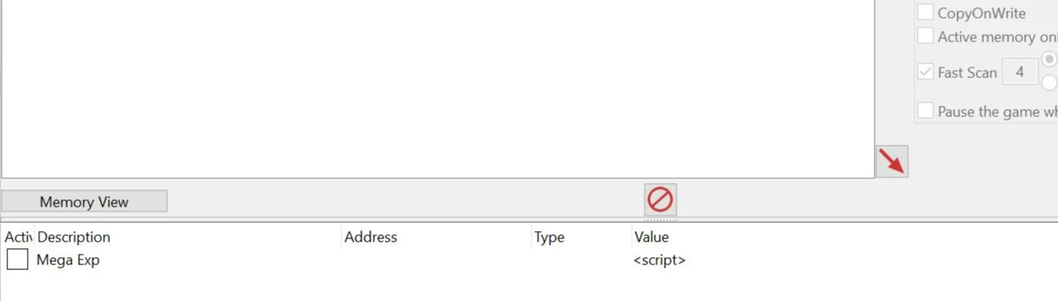Click the red arrow add-to-address-list icon
The image size is (1058, 301).
892,161
